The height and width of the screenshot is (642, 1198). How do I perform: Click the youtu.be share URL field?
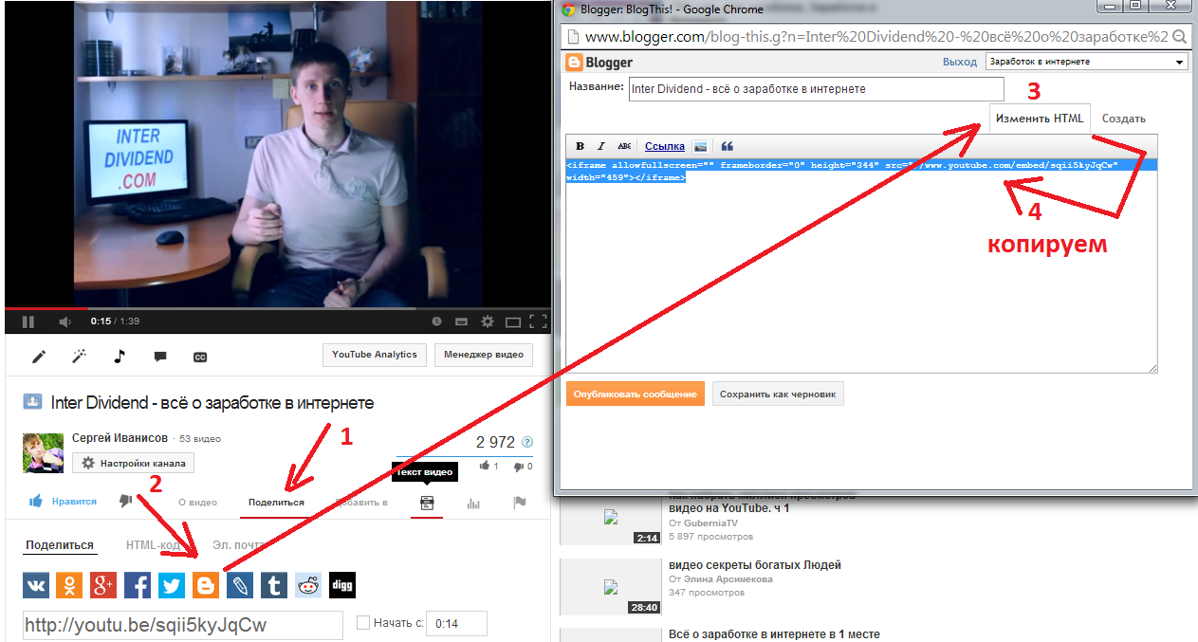[x=183, y=625]
